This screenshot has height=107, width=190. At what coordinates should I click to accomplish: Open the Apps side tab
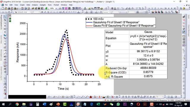coord(189,17)
